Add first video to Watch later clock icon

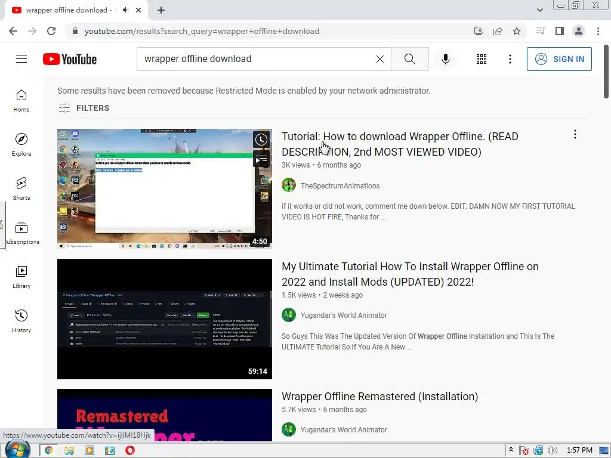pyautogui.click(x=261, y=140)
